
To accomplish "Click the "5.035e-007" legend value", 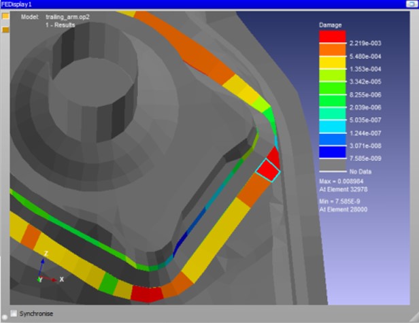I will 365,120.
